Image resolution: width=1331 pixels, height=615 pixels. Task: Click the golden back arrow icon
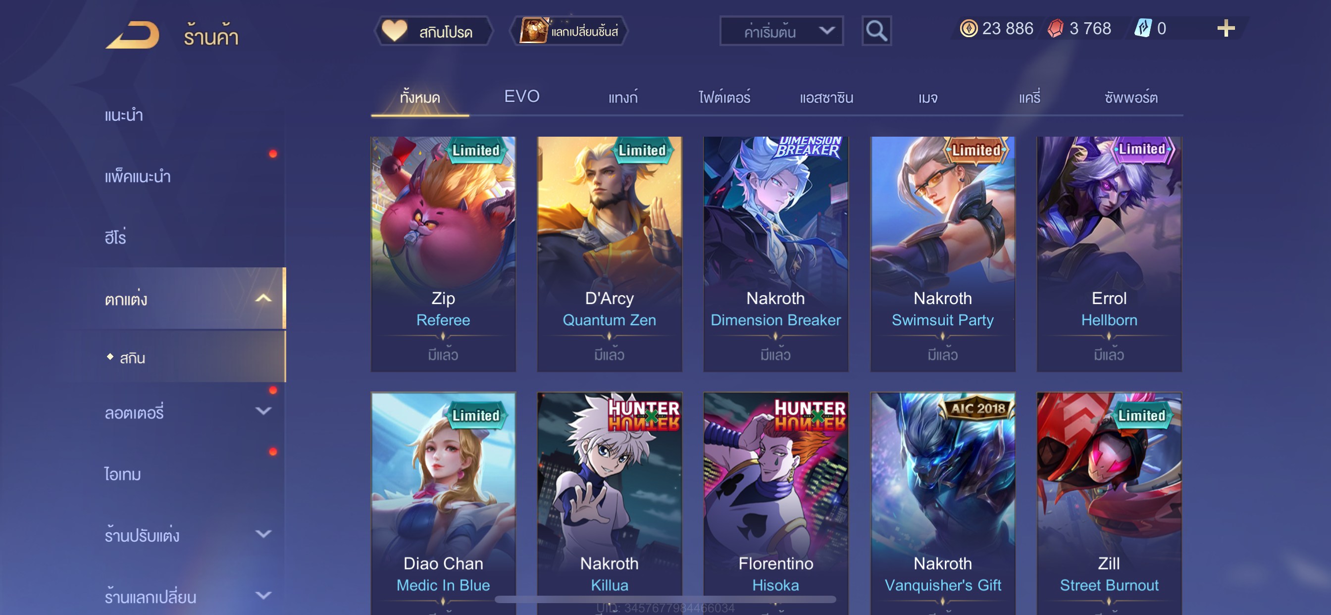click(x=133, y=35)
